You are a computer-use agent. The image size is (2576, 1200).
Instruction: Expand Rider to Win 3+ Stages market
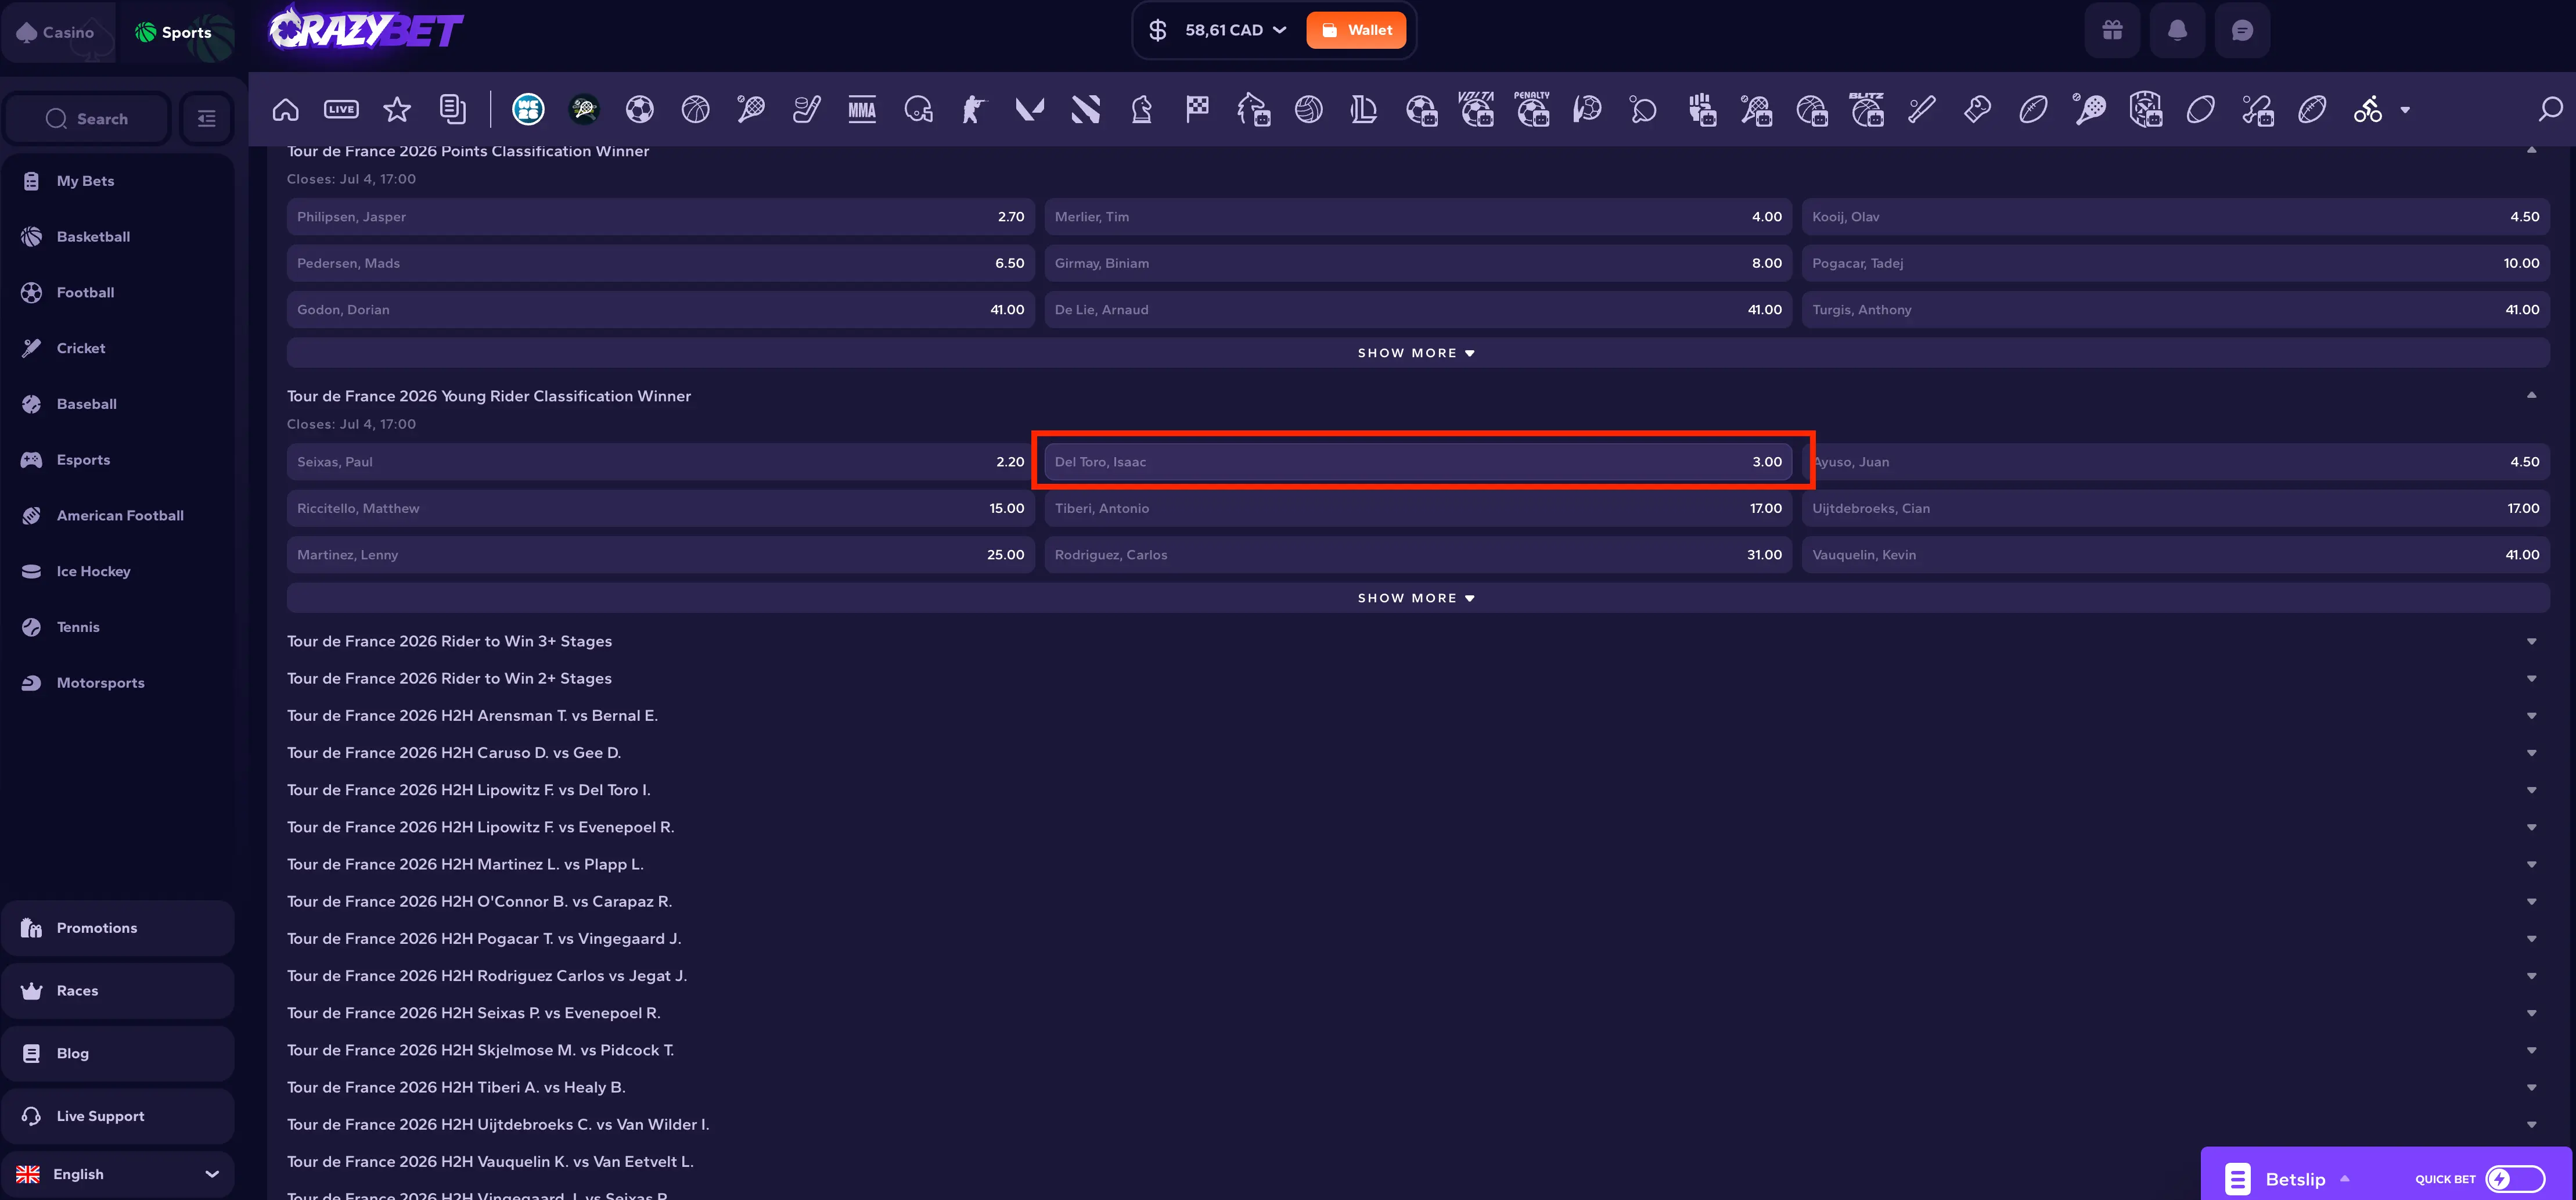pos(1417,641)
